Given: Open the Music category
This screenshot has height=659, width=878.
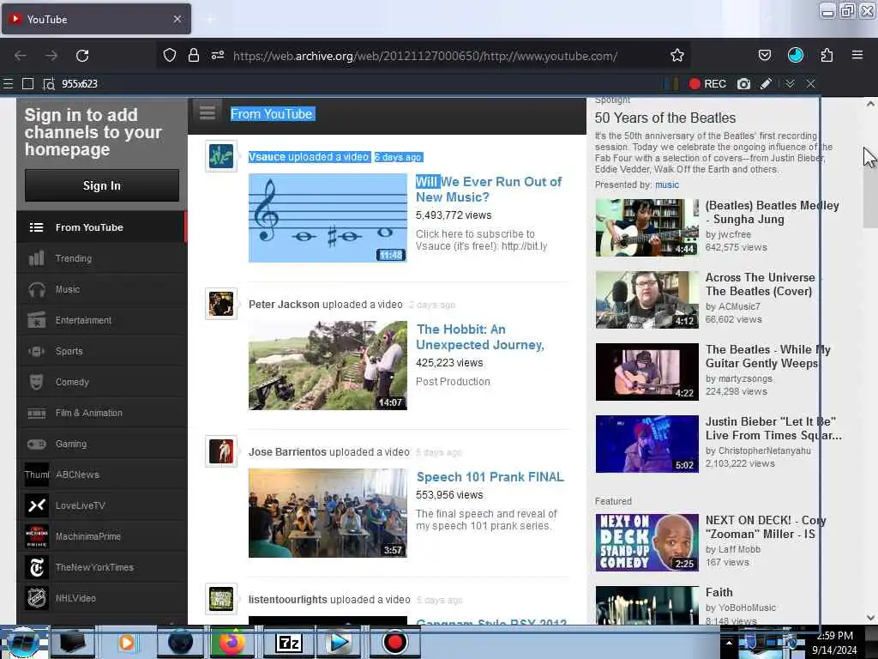Looking at the screenshot, I should click(101, 289).
